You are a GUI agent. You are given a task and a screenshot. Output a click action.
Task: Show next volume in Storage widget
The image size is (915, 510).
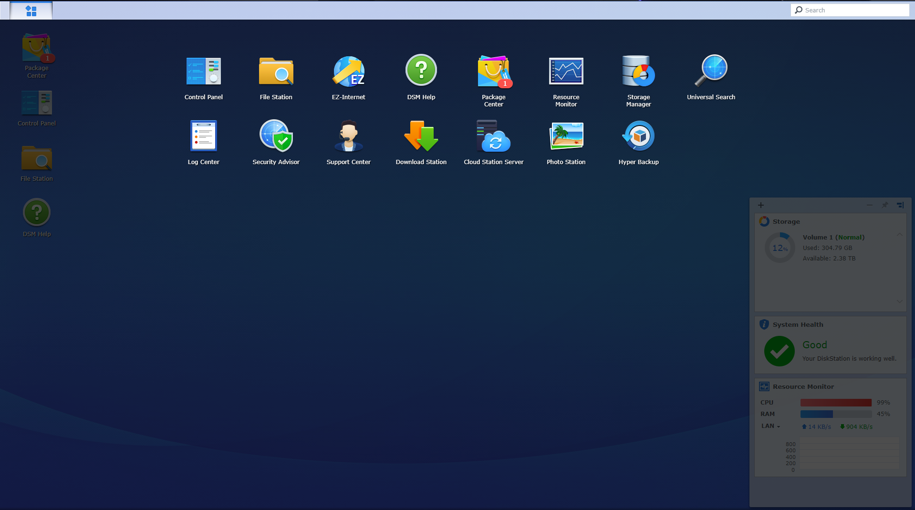coord(899,301)
